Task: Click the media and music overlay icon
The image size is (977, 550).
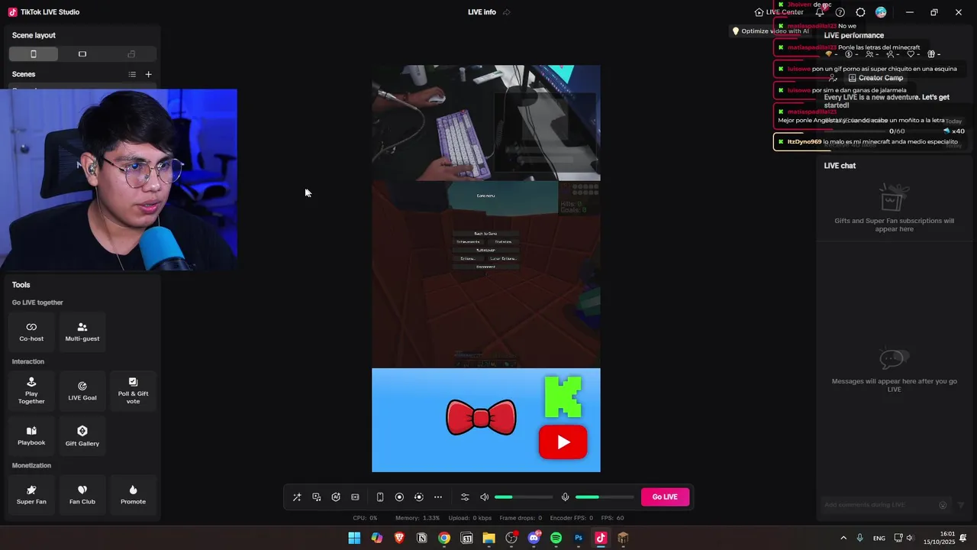Action: click(x=317, y=497)
